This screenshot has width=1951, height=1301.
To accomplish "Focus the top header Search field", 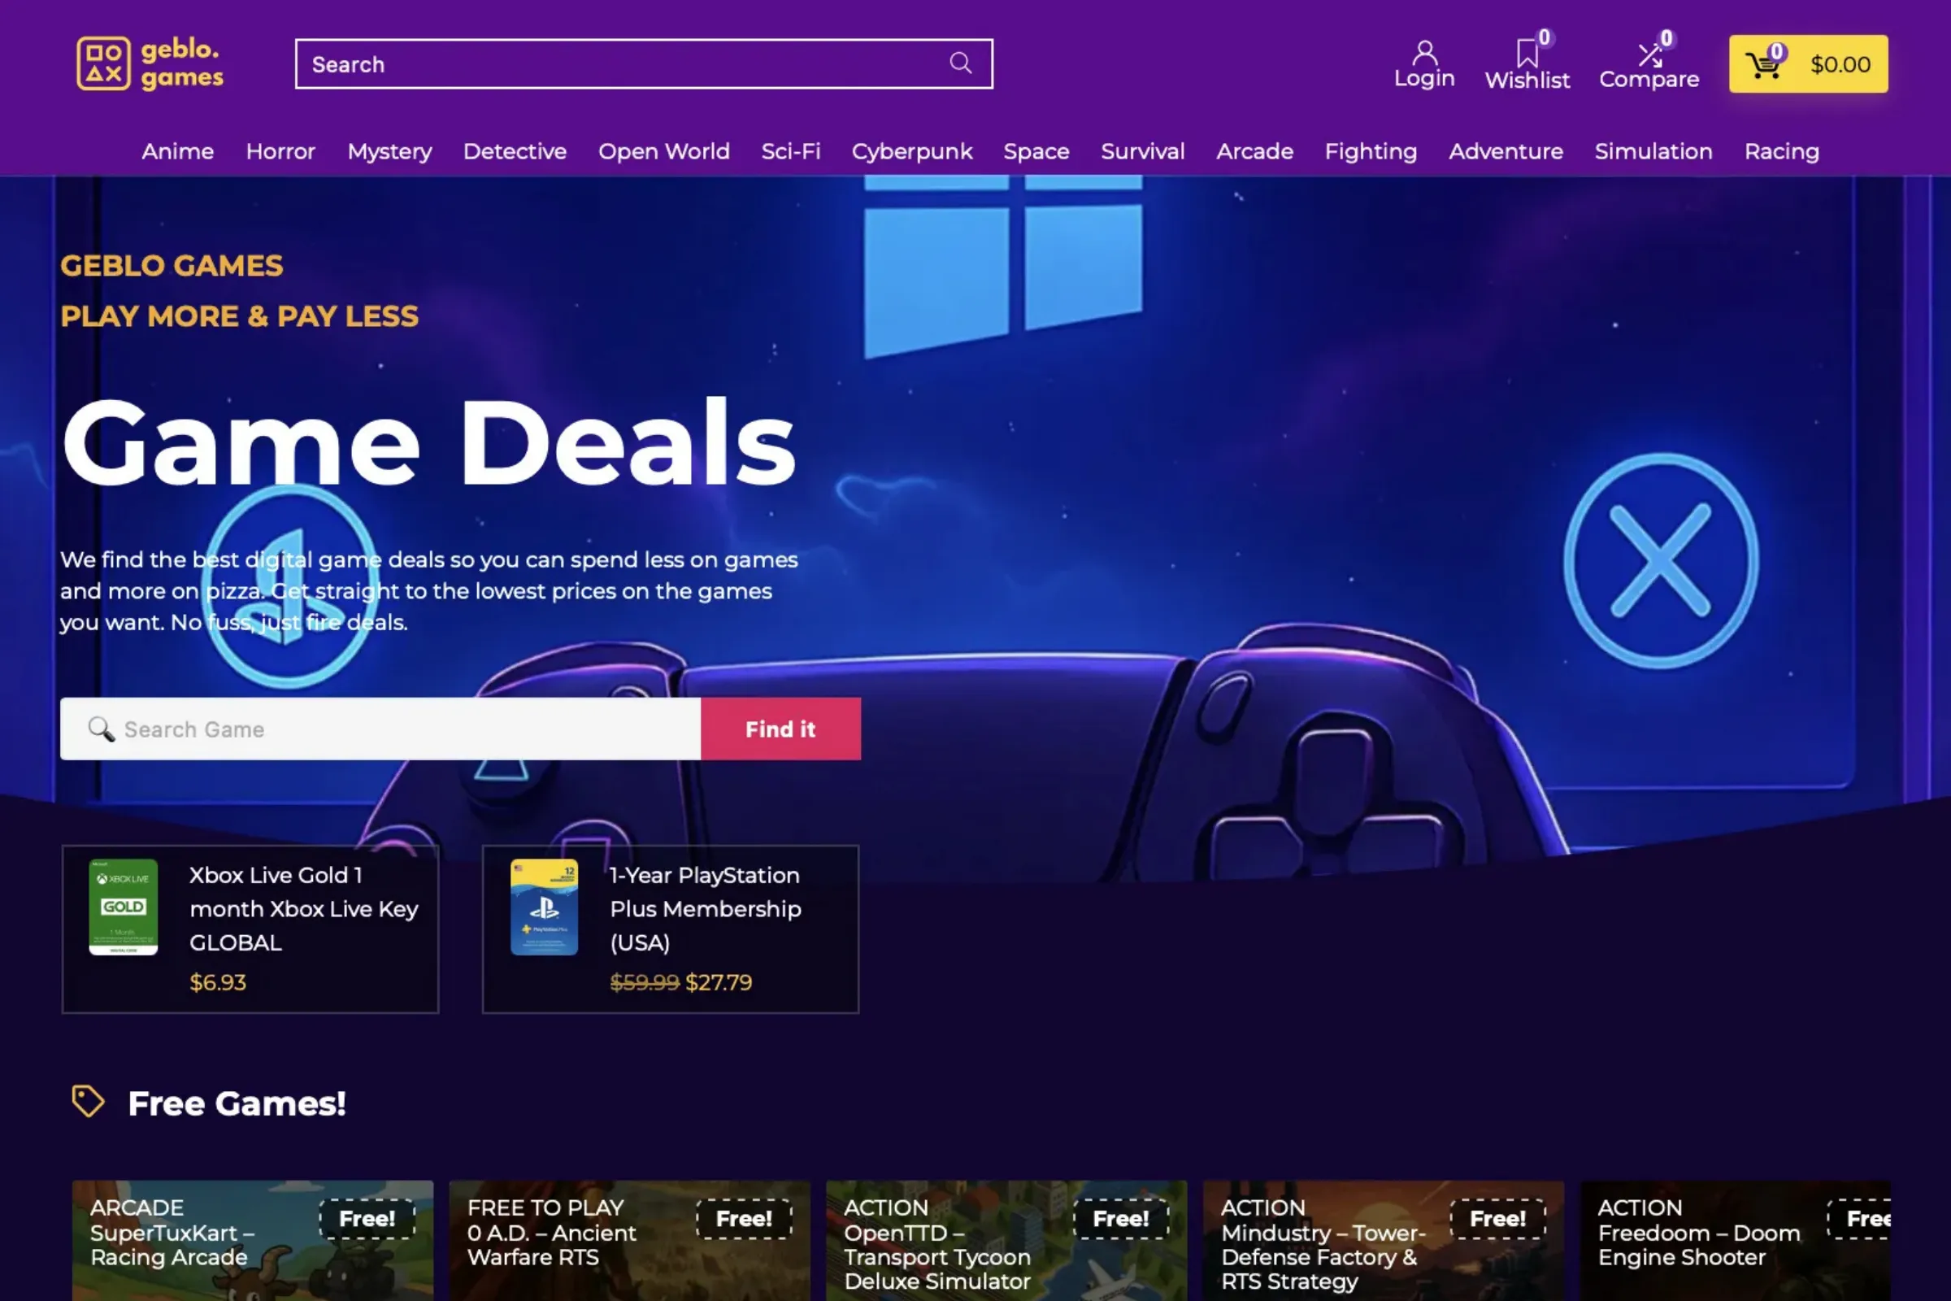I will pos(644,64).
